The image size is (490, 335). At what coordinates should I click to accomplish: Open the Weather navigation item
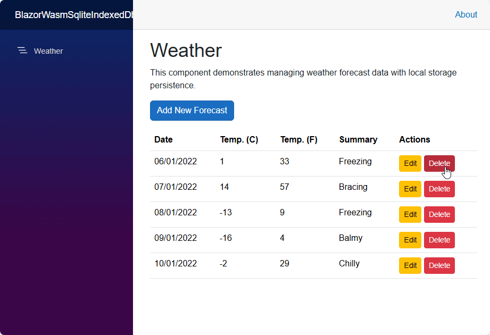pos(48,51)
